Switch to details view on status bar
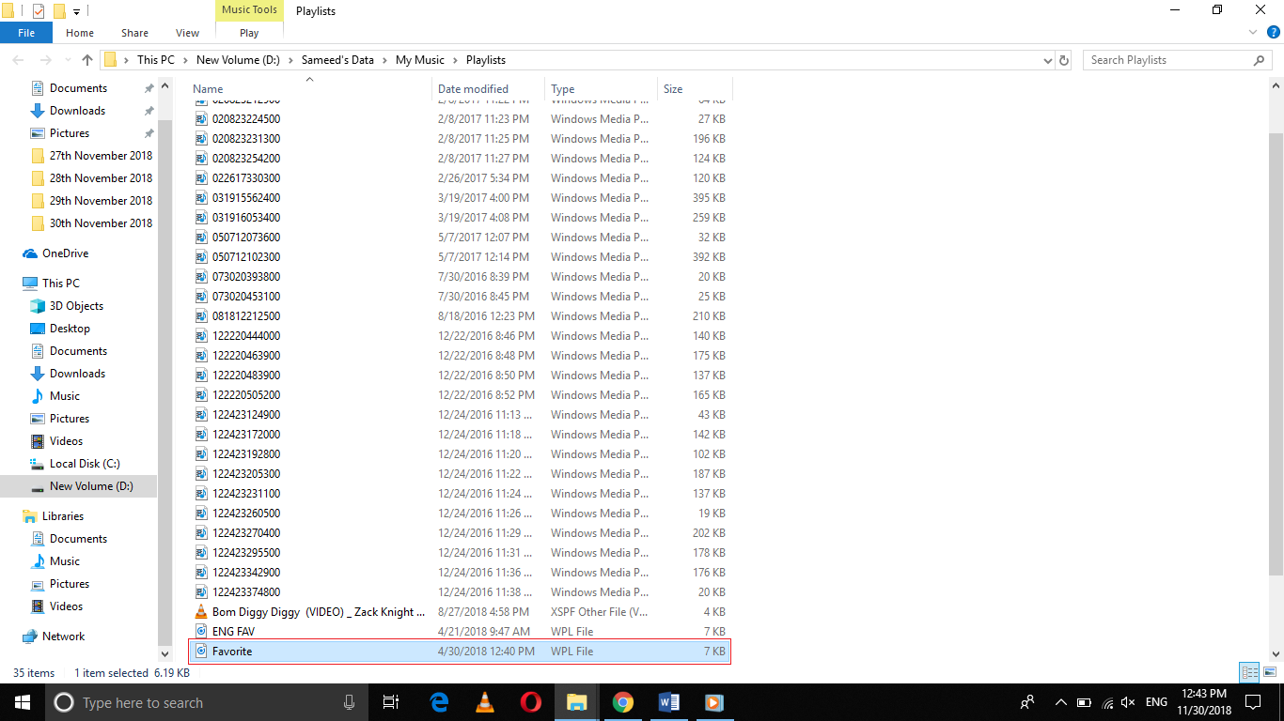Image resolution: width=1284 pixels, height=721 pixels. (x=1250, y=672)
